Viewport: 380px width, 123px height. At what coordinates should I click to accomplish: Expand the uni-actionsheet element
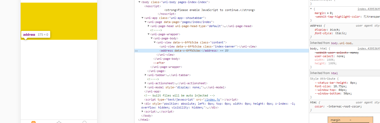pos(145,83)
